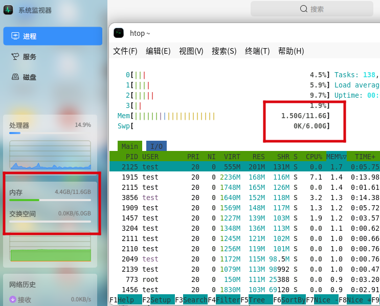The height and width of the screenshot is (306, 380).
Task: Focus the 搜索 search field
Action: click(x=312, y=9)
